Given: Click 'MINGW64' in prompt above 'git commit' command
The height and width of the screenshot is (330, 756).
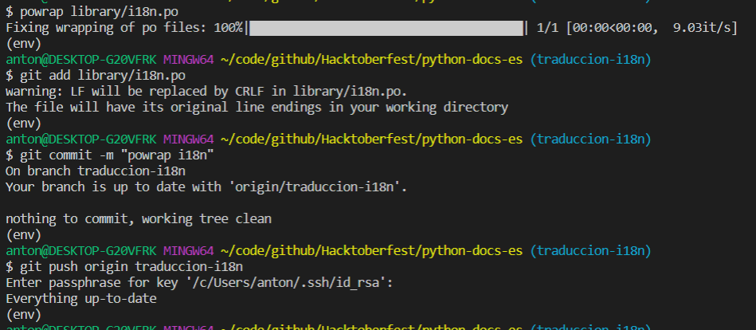Looking at the screenshot, I should 189,139.
